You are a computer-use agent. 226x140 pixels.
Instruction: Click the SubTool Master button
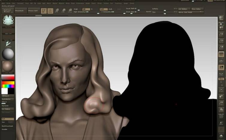(8, 11)
